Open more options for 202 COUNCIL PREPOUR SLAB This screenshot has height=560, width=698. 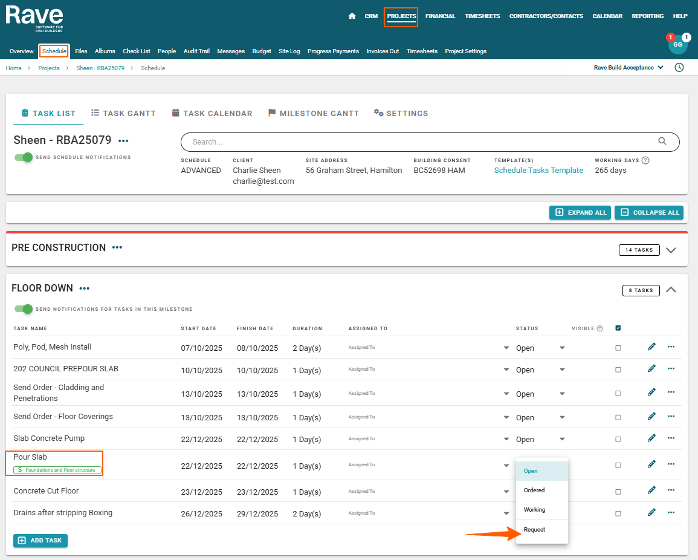tap(671, 368)
